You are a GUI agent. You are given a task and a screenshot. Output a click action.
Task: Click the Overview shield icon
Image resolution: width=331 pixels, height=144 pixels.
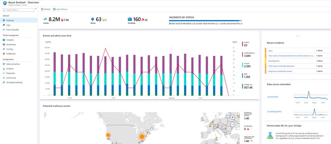coord(4,20)
